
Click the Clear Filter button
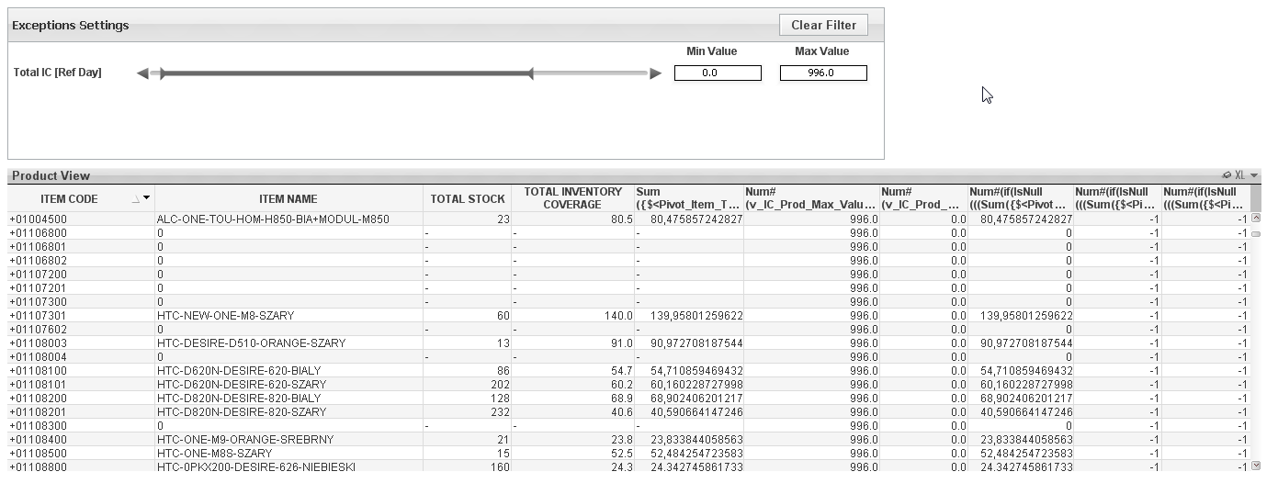pyautogui.click(x=823, y=25)
